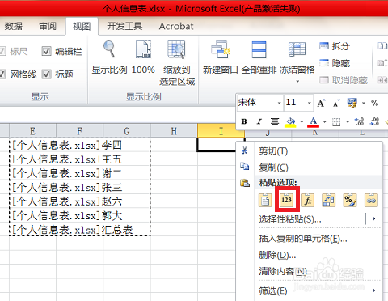The height and width of the screenshot is (301, 388).
Task: Expand the Paste Special submenu arrow
Action: (373, 218)
